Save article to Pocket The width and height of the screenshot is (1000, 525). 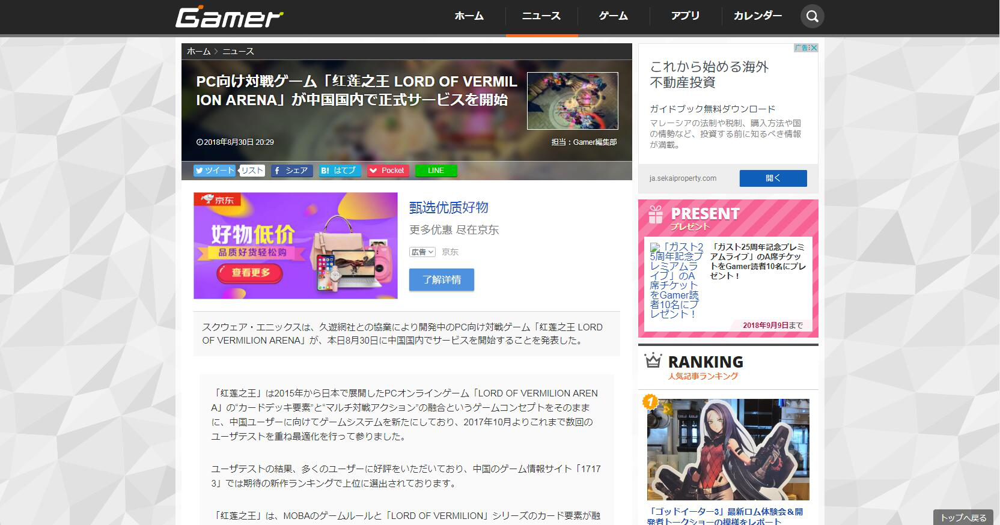388,171
